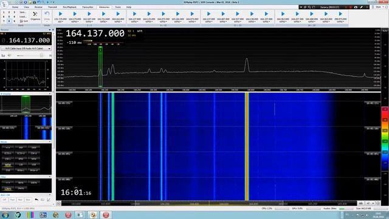Click the large 164.137.000 frequency readout

[95, 33]
